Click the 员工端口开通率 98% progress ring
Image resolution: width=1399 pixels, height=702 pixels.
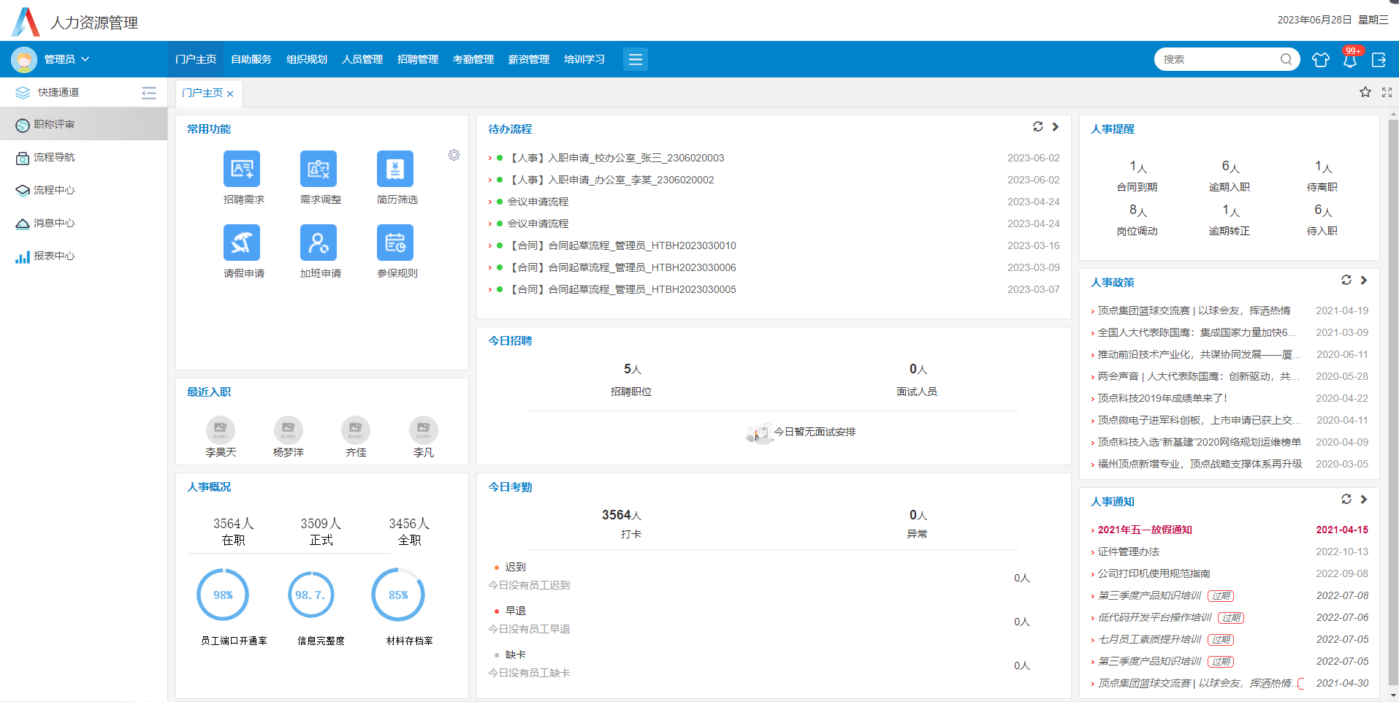pyautogui.click(x=223, y=595)
